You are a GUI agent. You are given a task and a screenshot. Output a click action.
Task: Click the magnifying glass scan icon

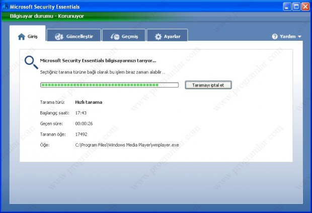tap(31, 62)
